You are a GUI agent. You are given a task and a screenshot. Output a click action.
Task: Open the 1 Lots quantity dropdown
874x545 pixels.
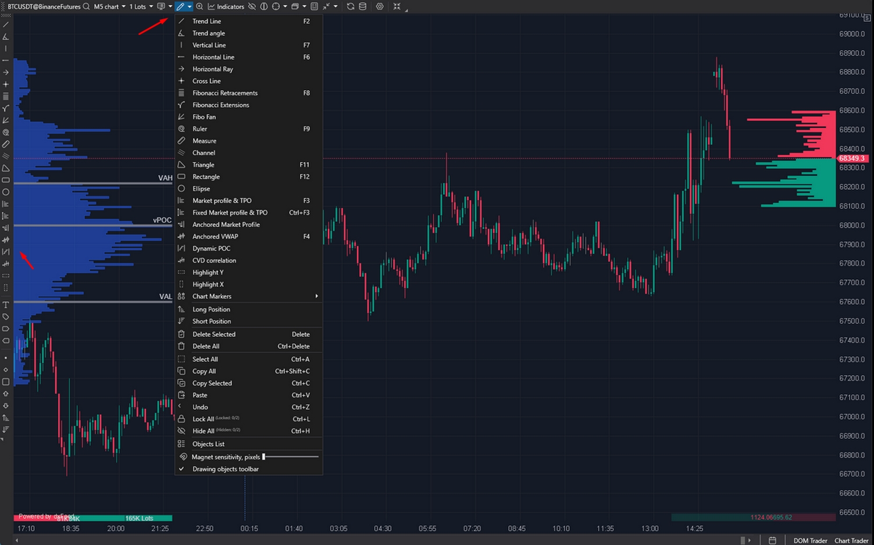tap(141, 6)
